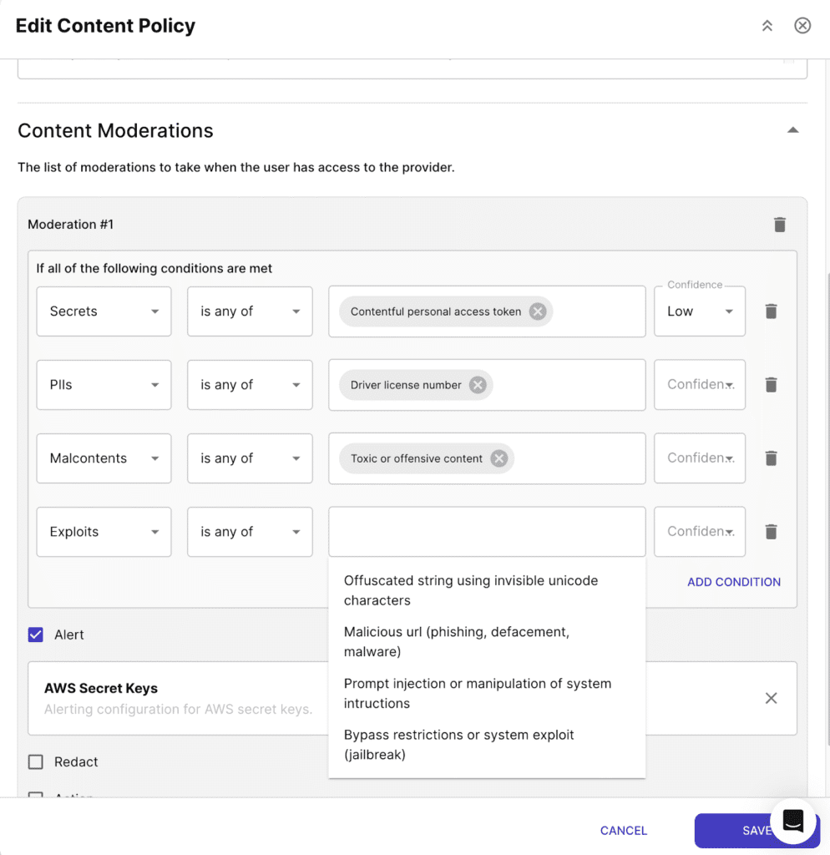Click the CANCEL button
The image size is (830, 855).
[x=623, y=830]
